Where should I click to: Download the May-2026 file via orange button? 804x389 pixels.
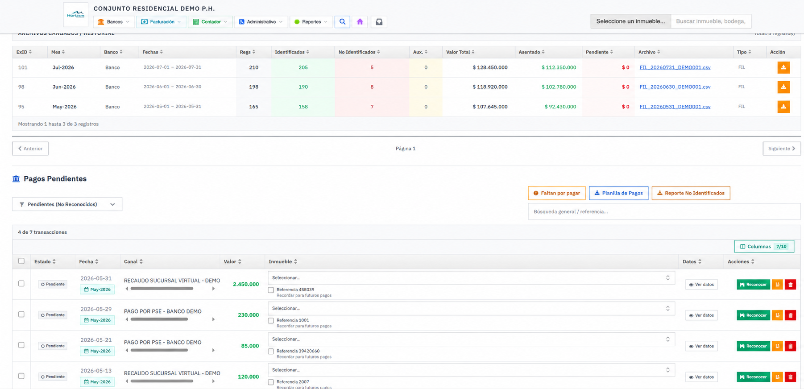pos(783,107)
